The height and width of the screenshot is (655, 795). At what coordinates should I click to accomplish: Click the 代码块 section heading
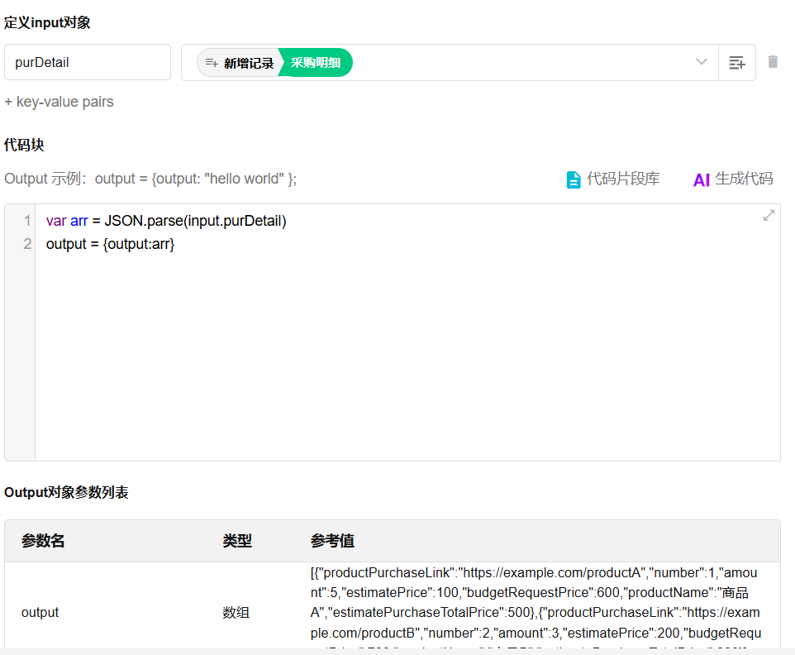[x=24, y=145]
